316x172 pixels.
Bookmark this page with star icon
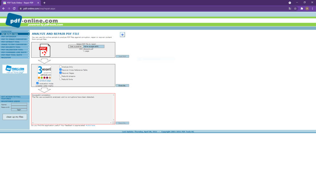[295, 8]
